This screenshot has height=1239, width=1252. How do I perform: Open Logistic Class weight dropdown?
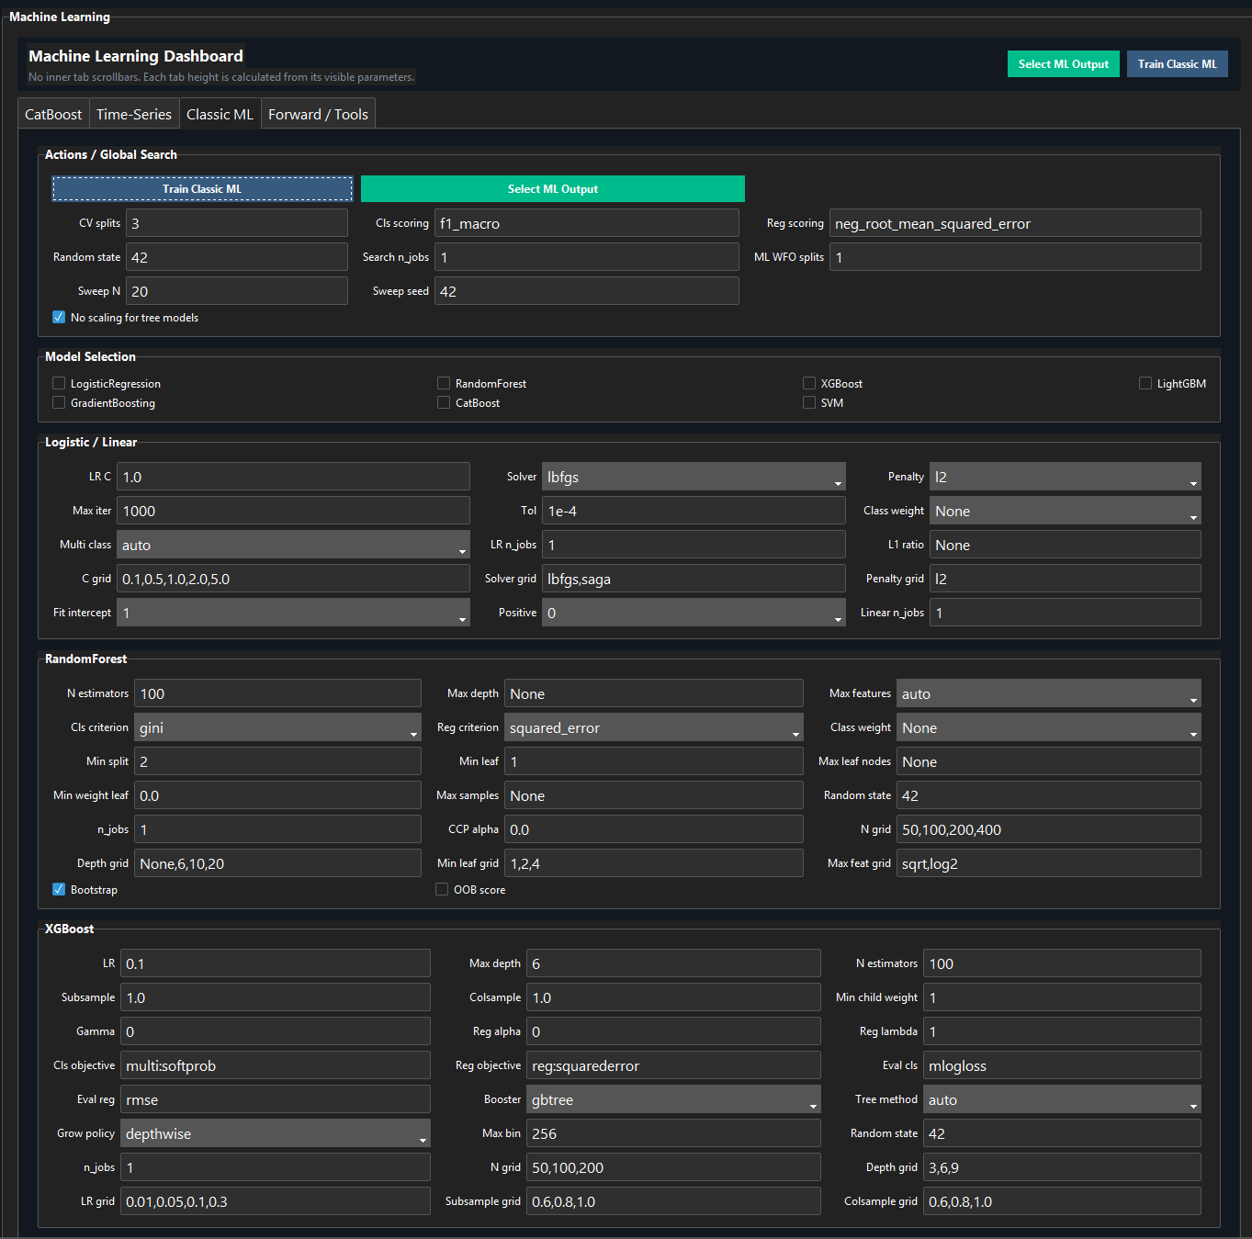[1066, 511]
